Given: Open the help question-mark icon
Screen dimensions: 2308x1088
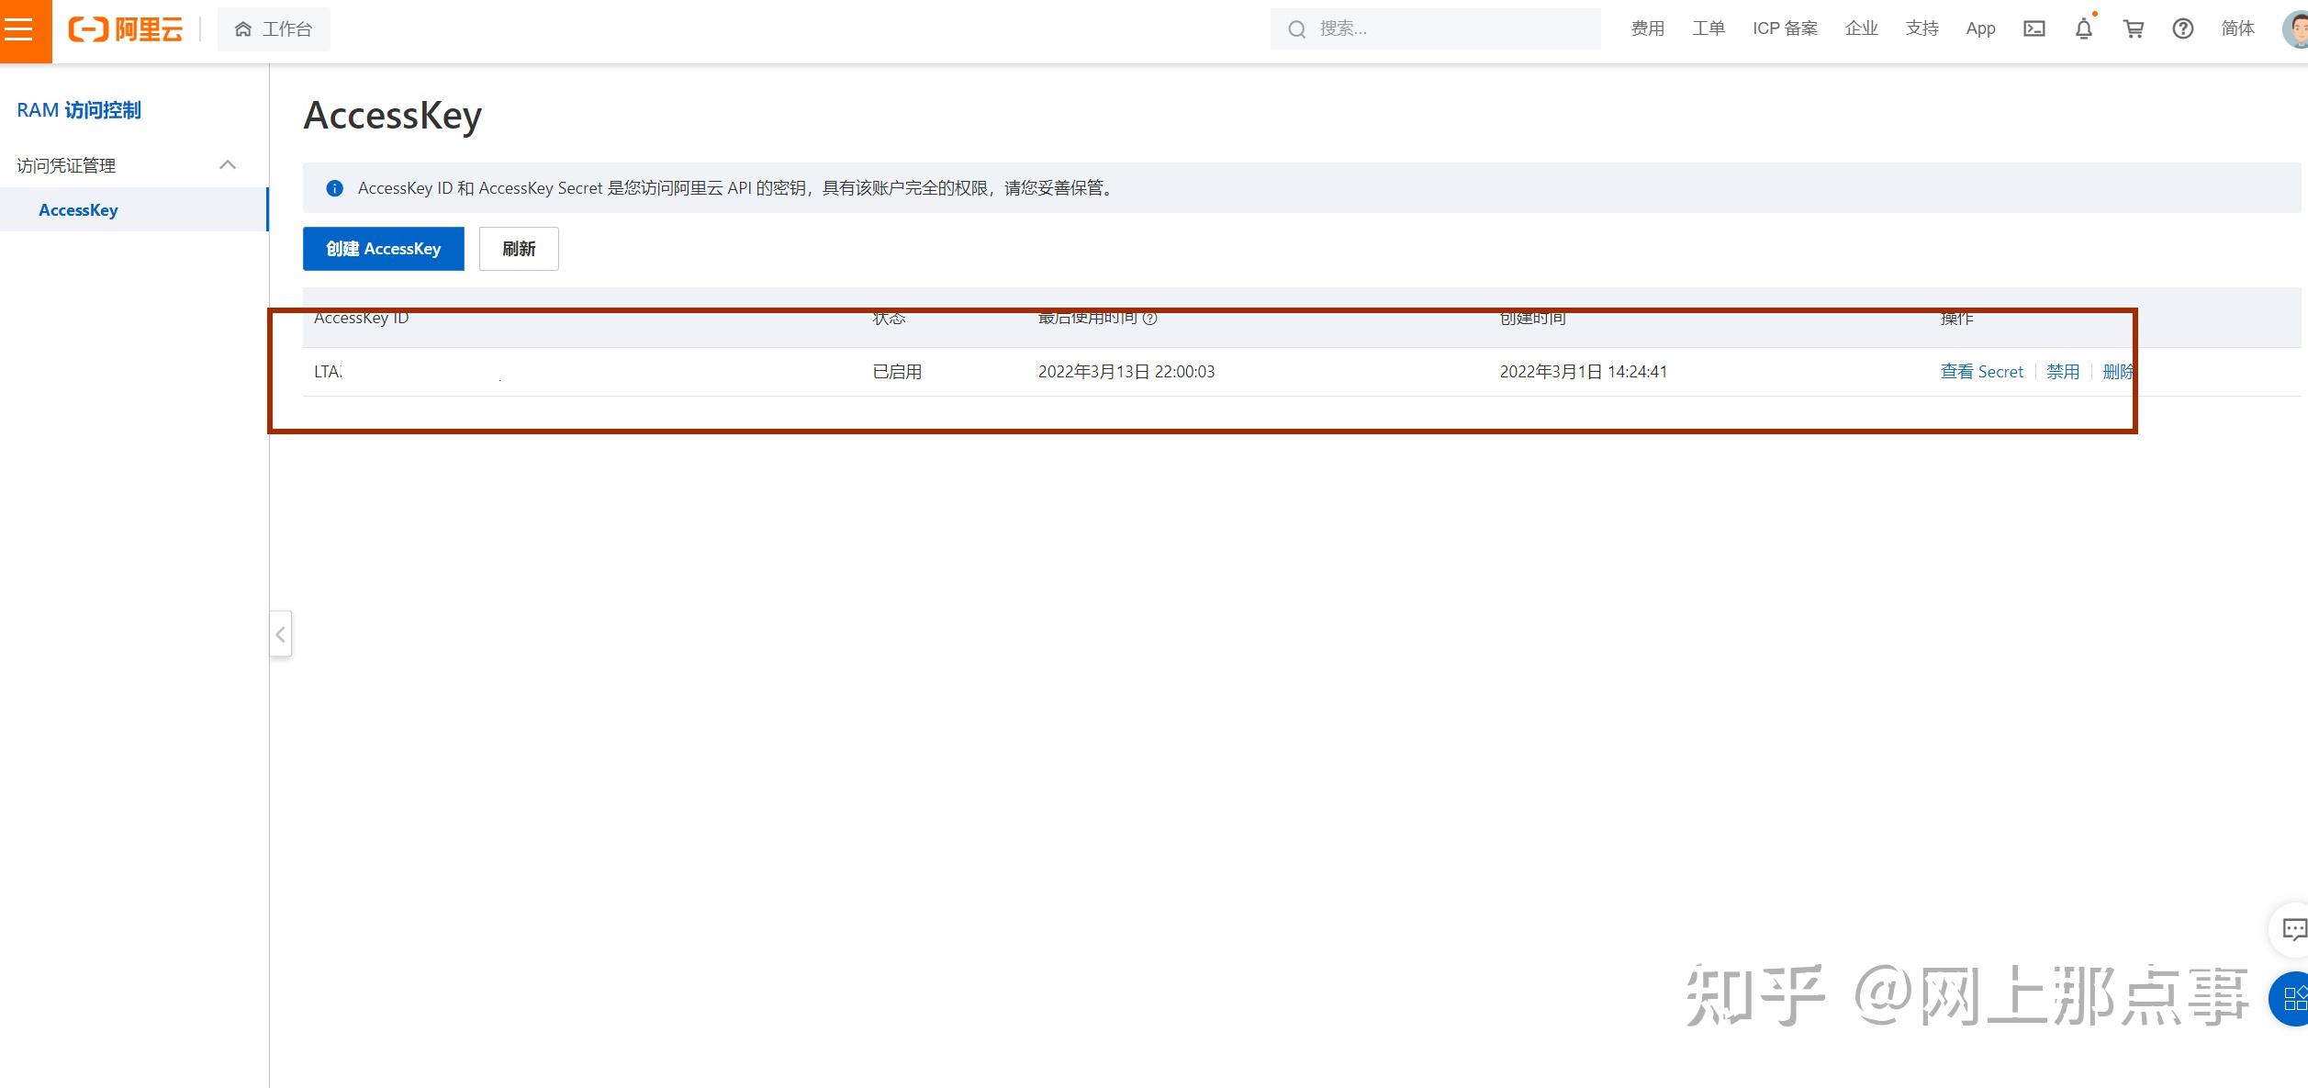Looking at the screenshot, I should [2183, 29].
